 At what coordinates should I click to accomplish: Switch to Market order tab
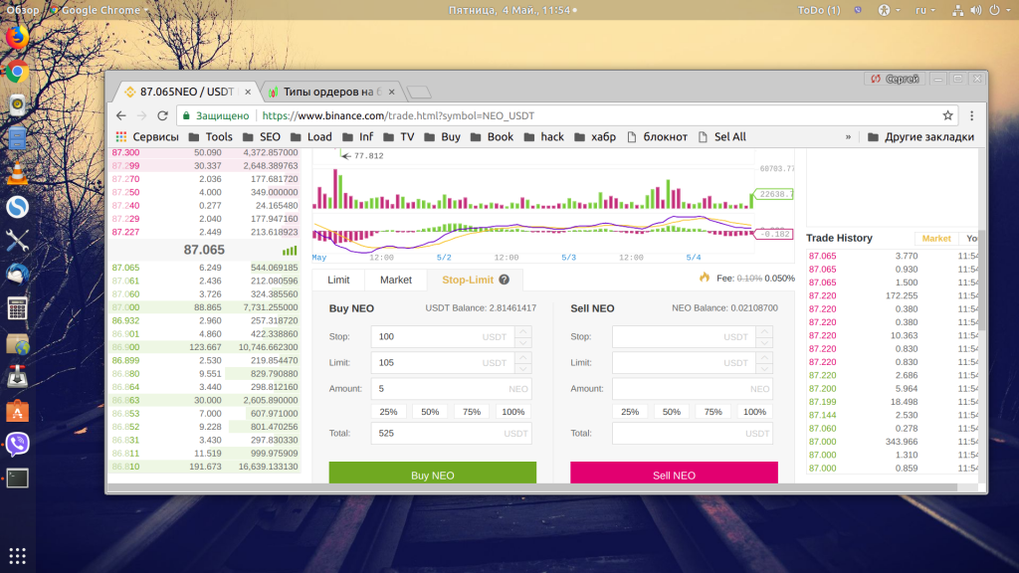(x=396, y=280)
